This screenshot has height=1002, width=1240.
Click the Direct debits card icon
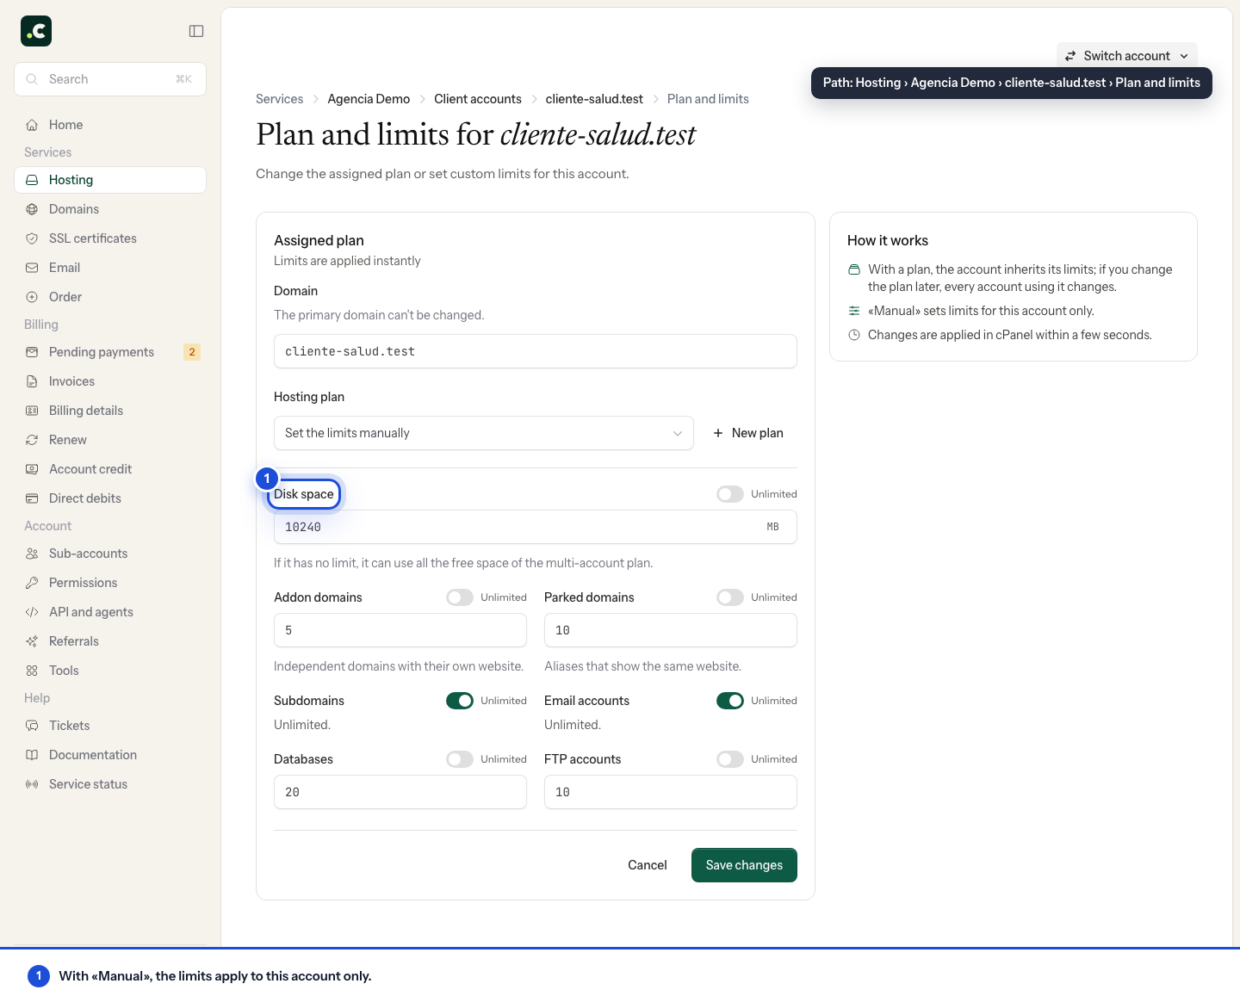pyautogui.click(x=32, y=498)
